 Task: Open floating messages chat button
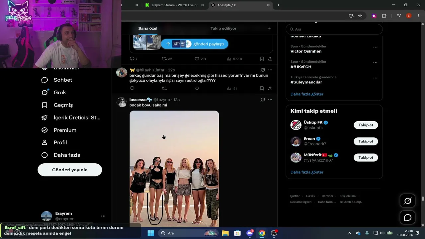(408, 218)
